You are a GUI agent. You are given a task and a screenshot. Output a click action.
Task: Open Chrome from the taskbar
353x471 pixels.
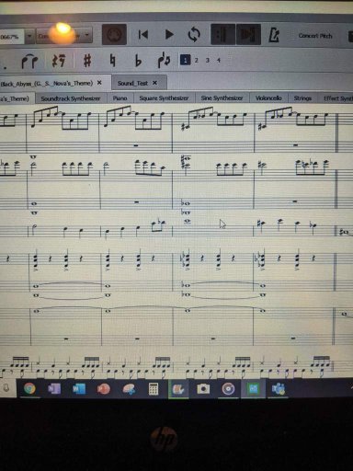pos(29,388)
